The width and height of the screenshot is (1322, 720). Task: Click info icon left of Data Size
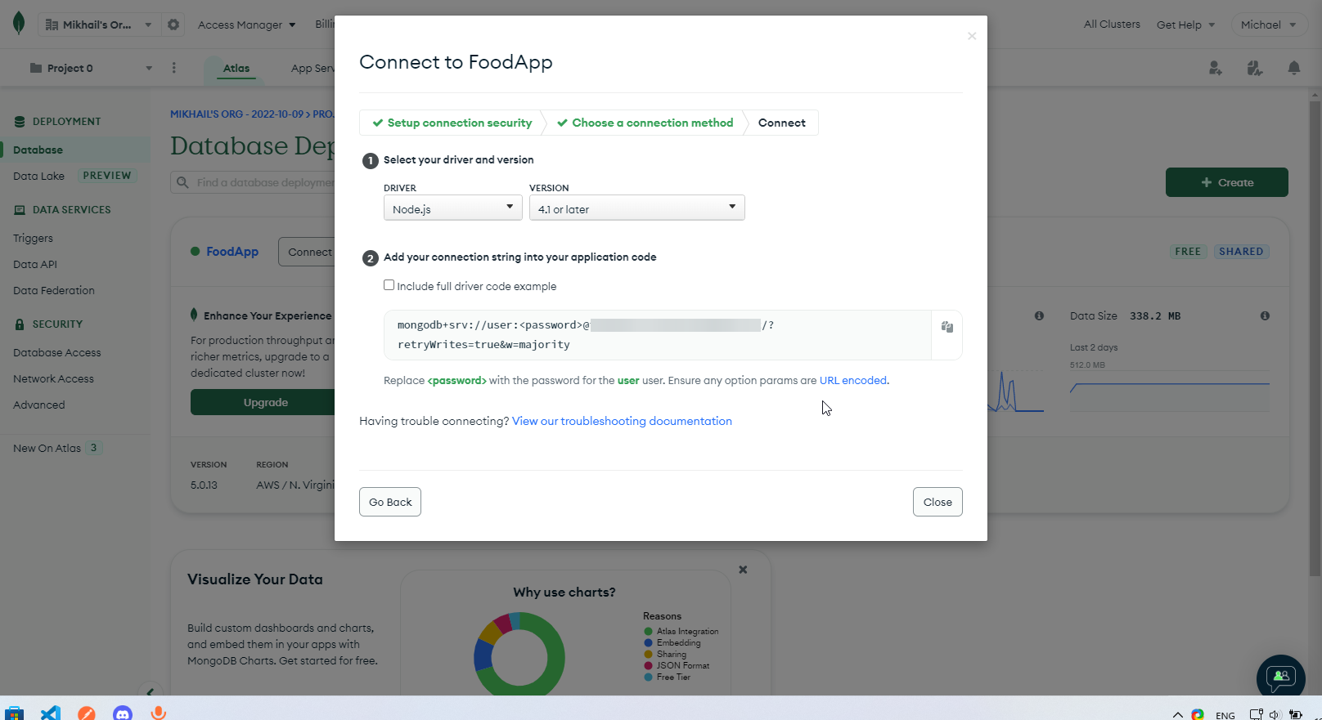pyautogui.click(x=1039, y=315)
